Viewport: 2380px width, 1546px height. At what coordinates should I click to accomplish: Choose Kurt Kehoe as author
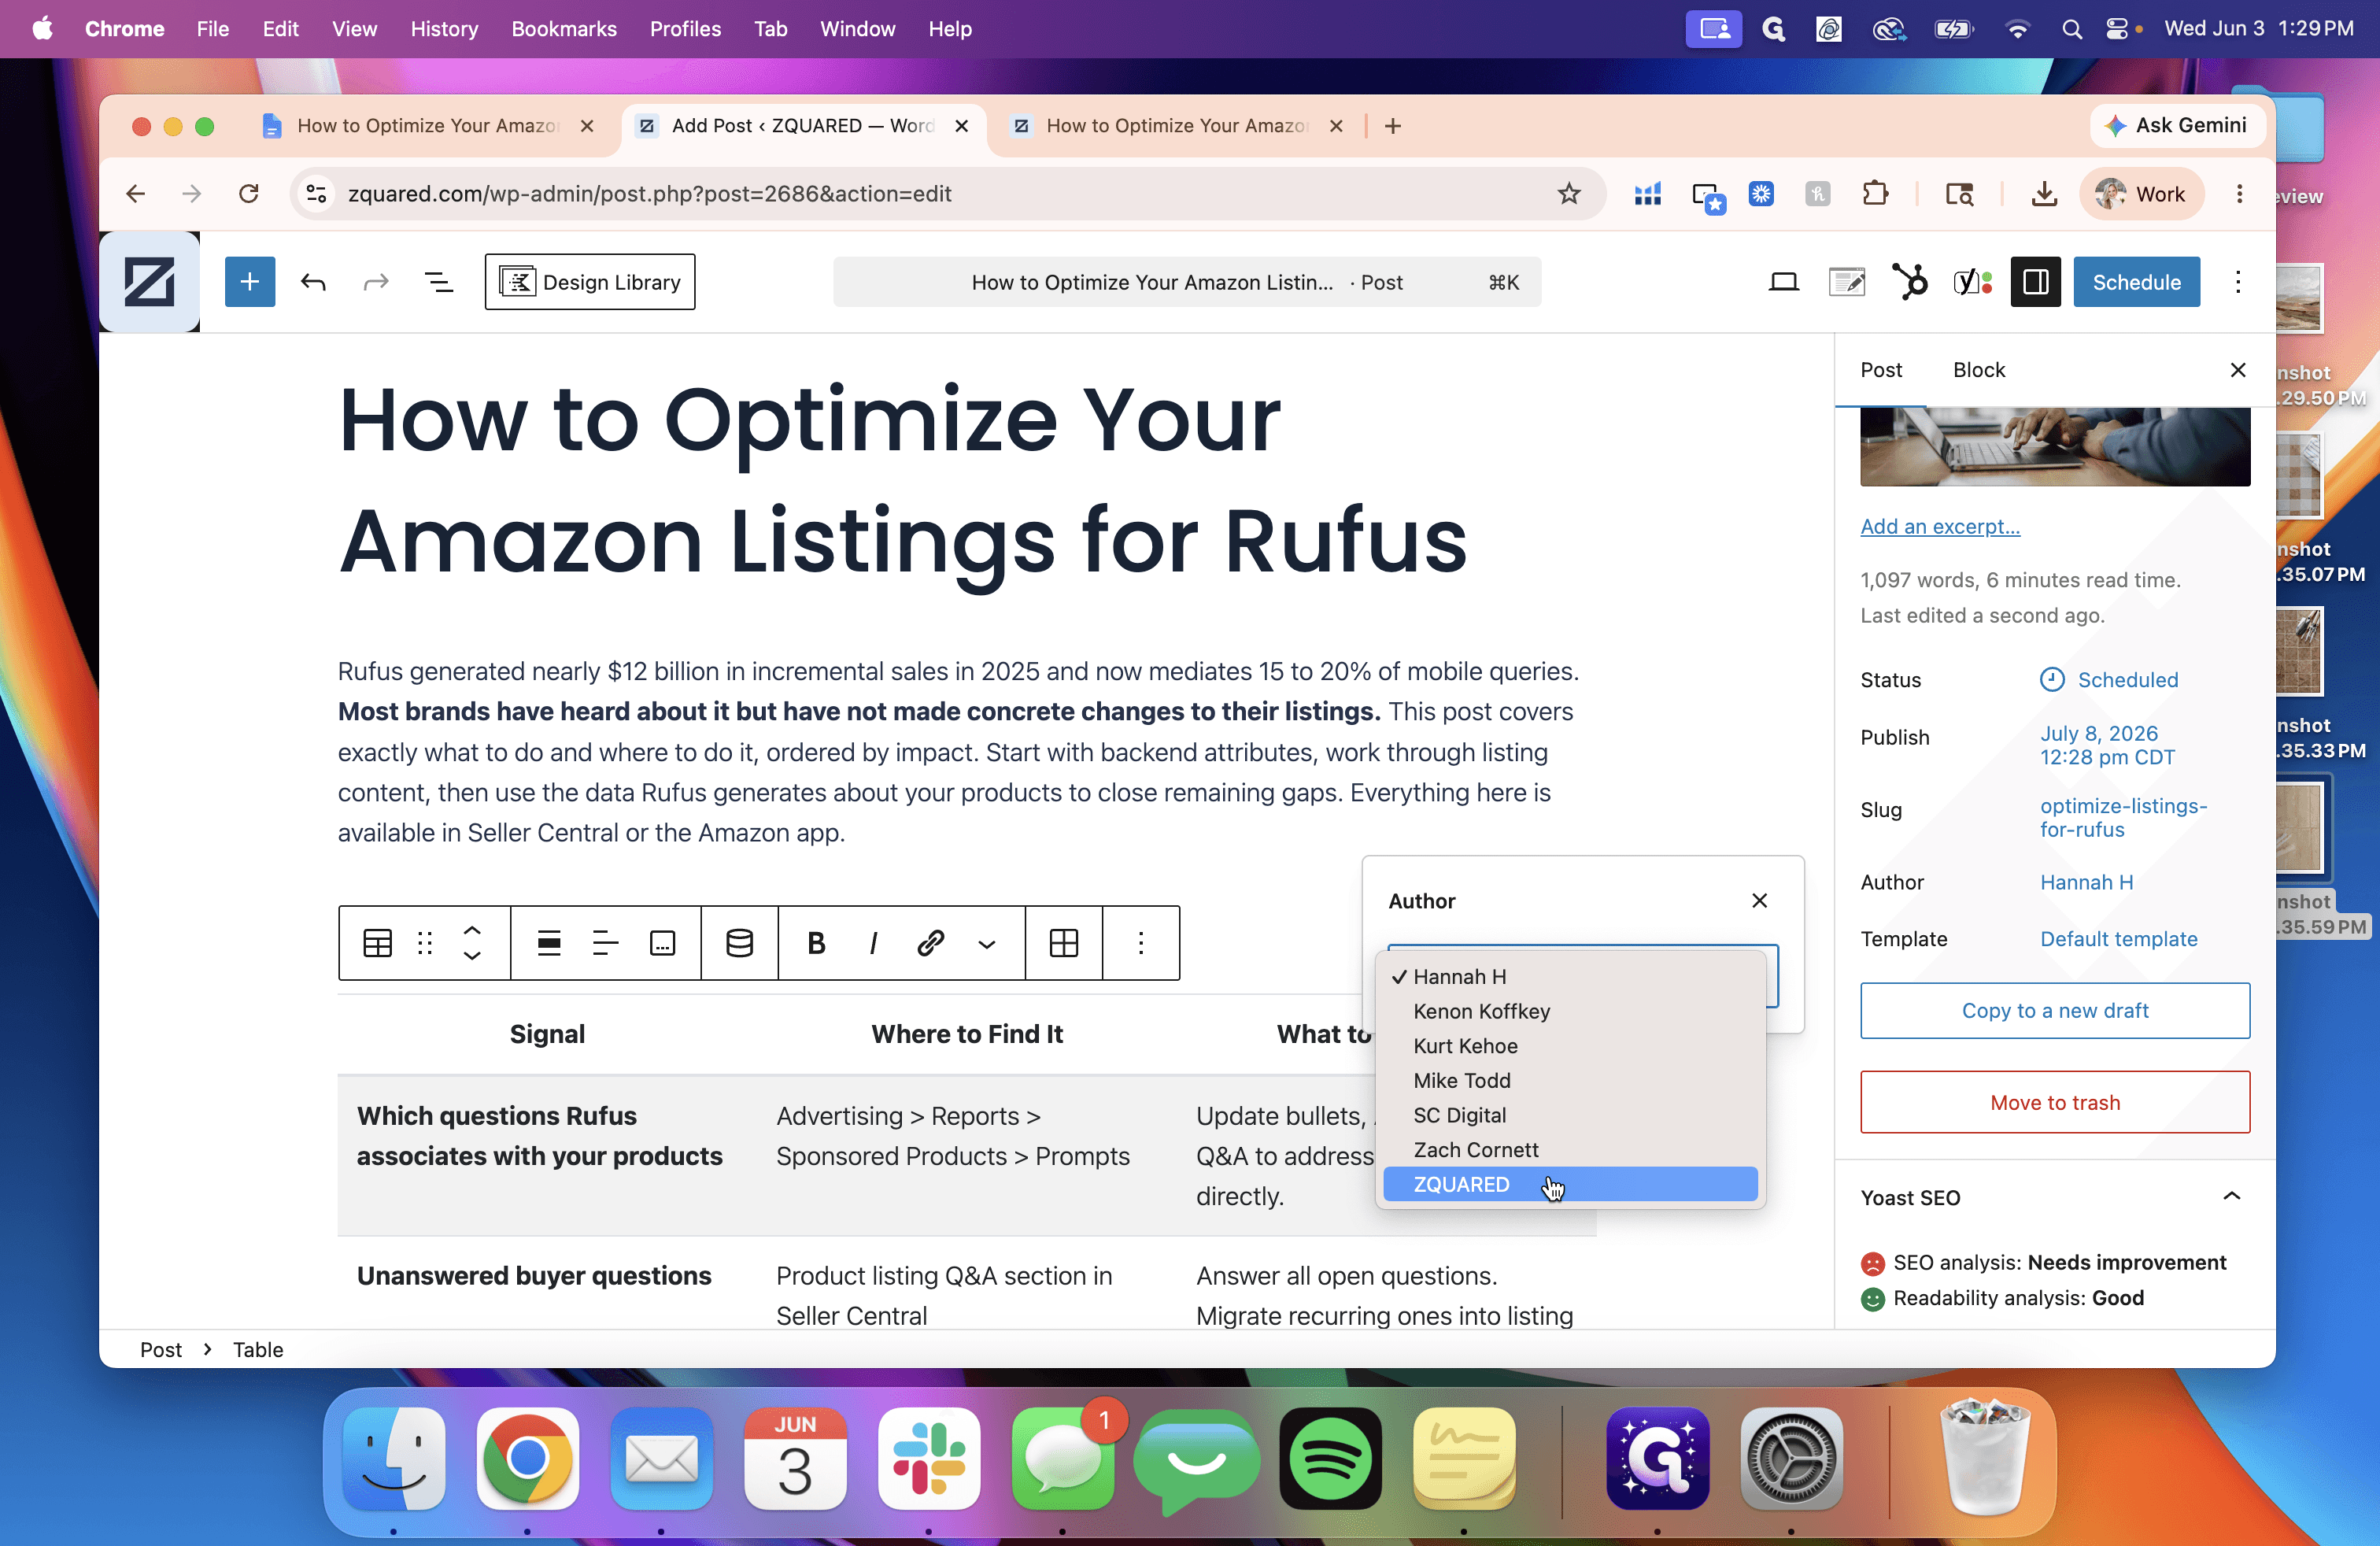tap(1570, 1046)
